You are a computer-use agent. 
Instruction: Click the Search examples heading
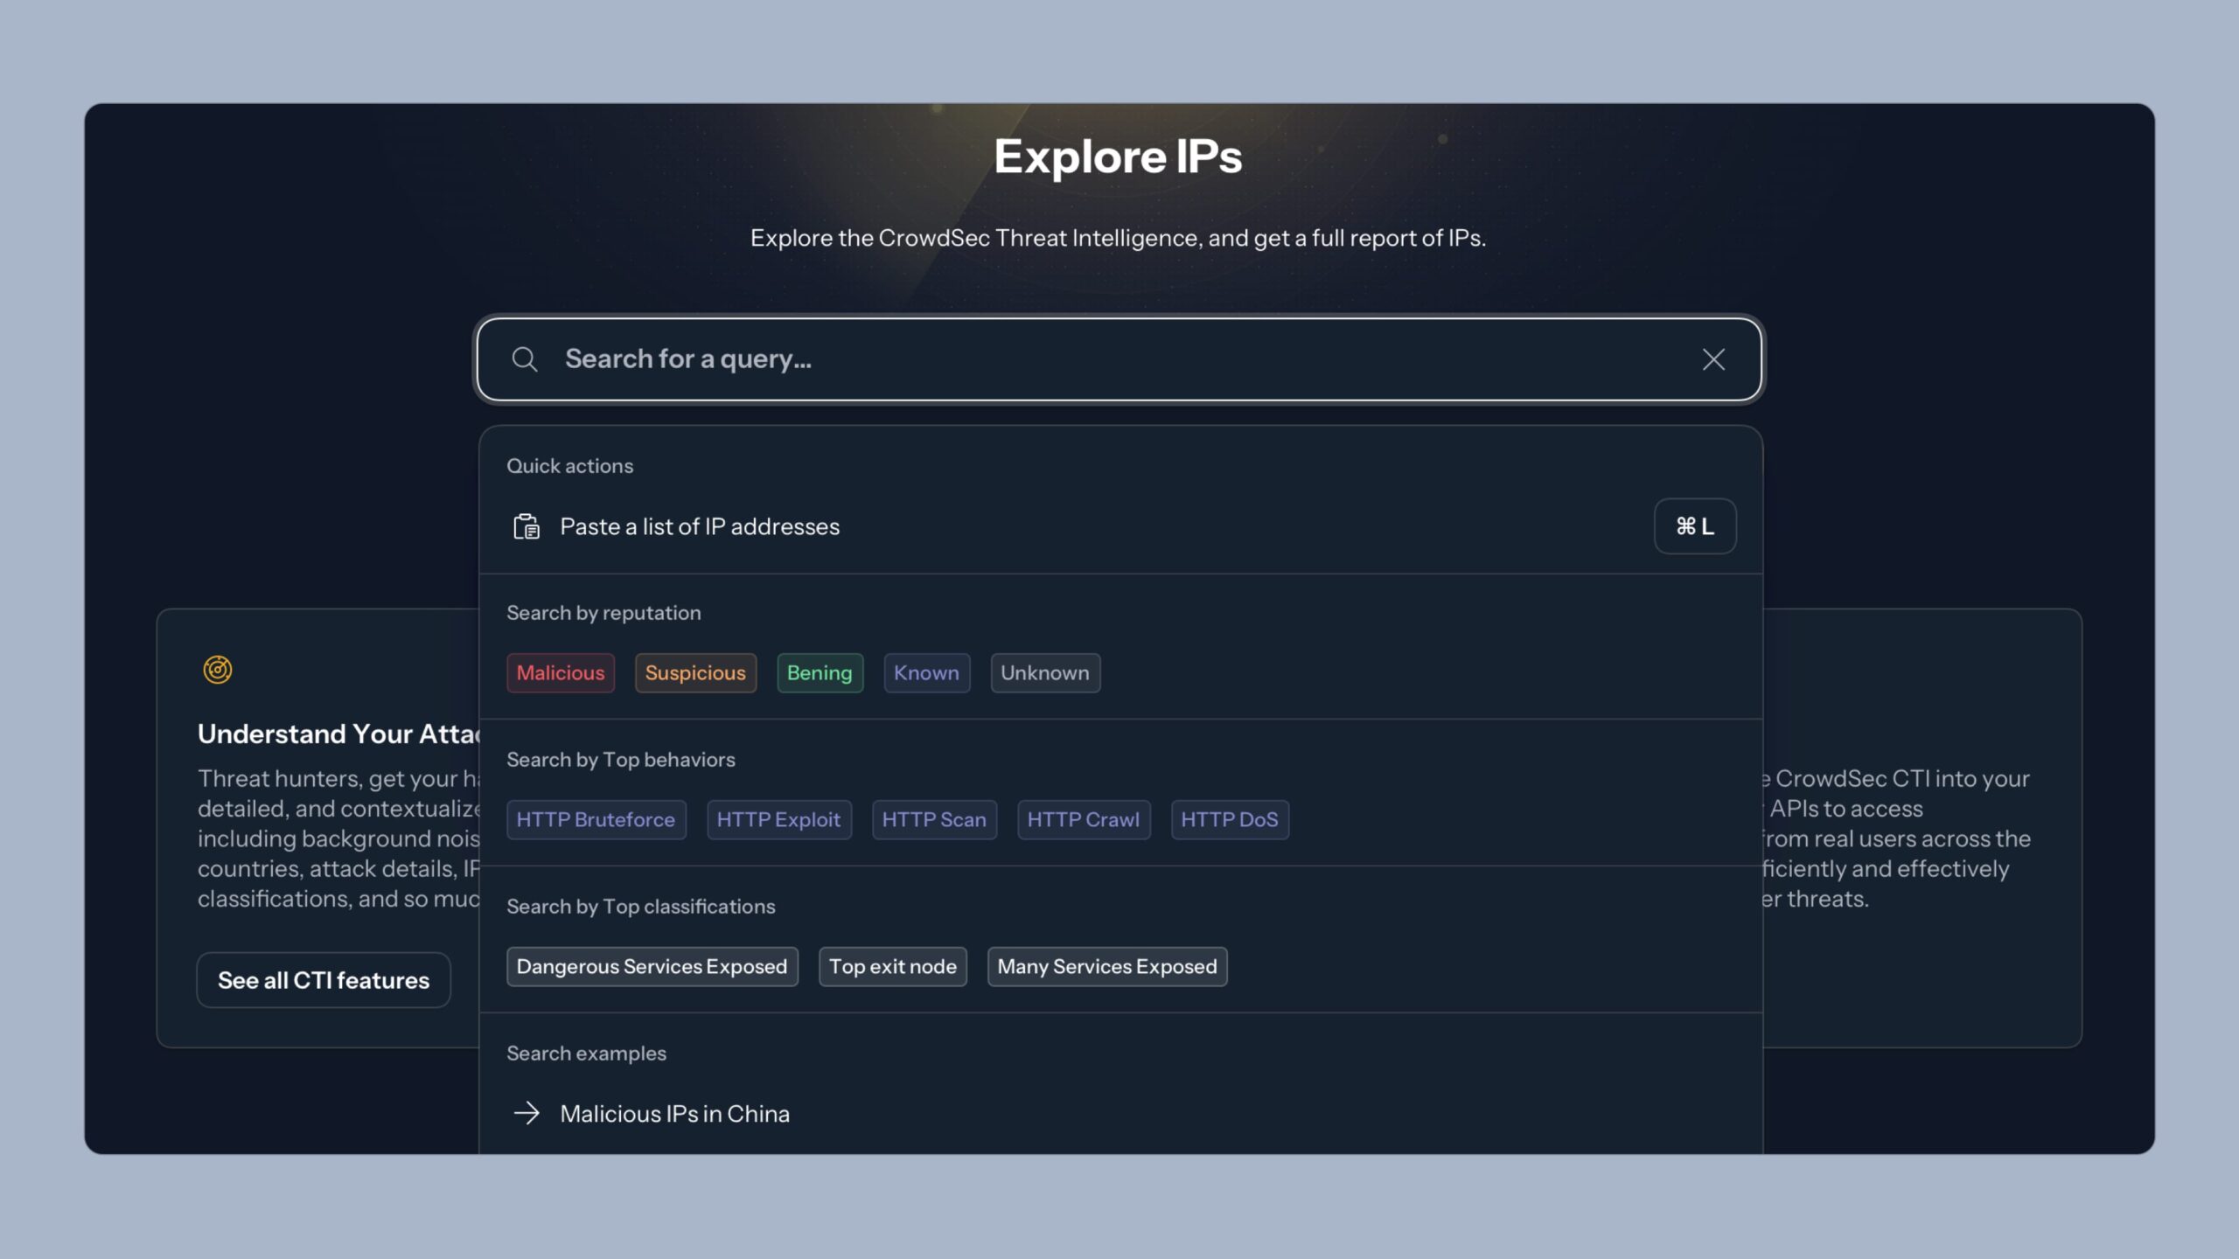click(586, 1054)
